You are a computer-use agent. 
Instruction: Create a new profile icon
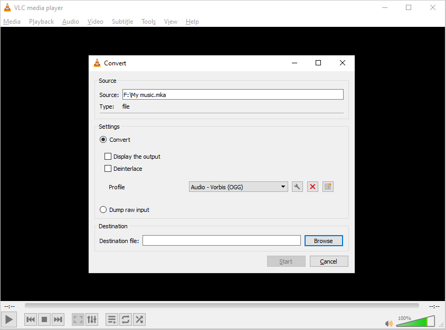[x=328, y=187]
